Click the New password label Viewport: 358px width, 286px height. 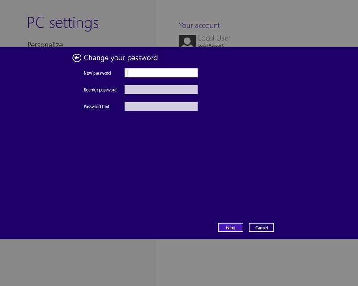(x=97, y=73)
